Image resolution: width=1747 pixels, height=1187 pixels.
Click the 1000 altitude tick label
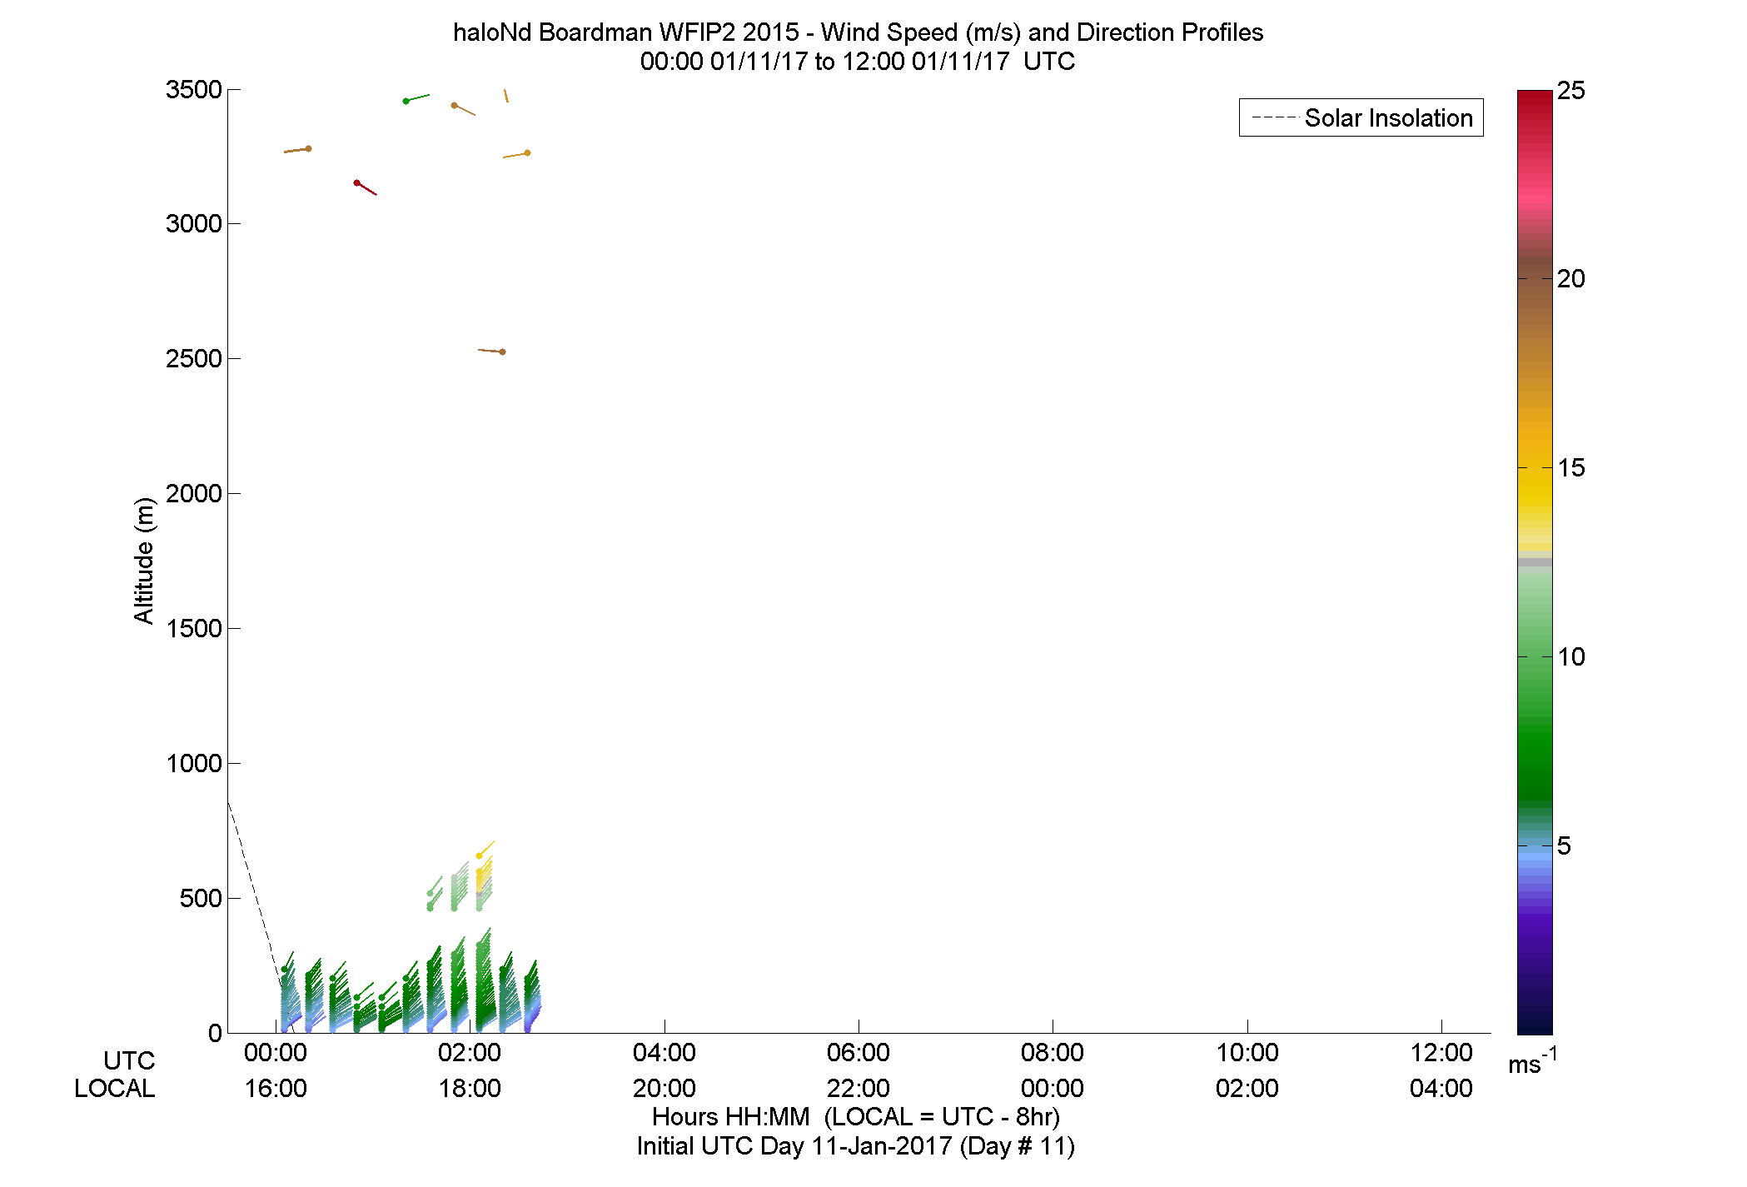click(194, 763)
